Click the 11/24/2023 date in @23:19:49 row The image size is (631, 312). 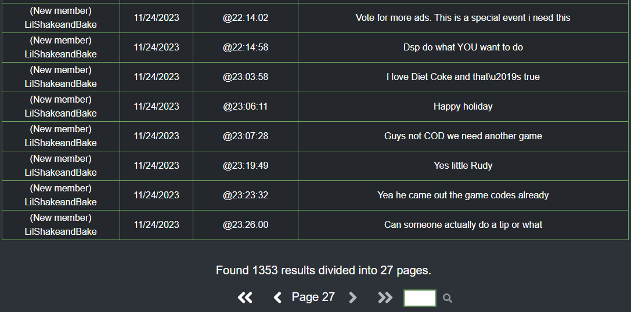click(x=157, y=166)
